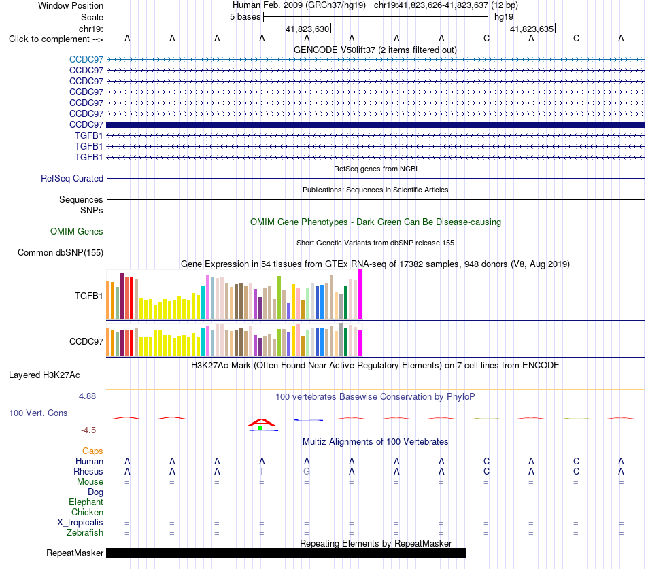Click the red A PhyloP conservation logo

click(x=261, y=422)
